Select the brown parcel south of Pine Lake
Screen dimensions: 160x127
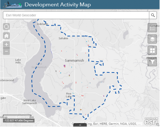tap(81, 110)
